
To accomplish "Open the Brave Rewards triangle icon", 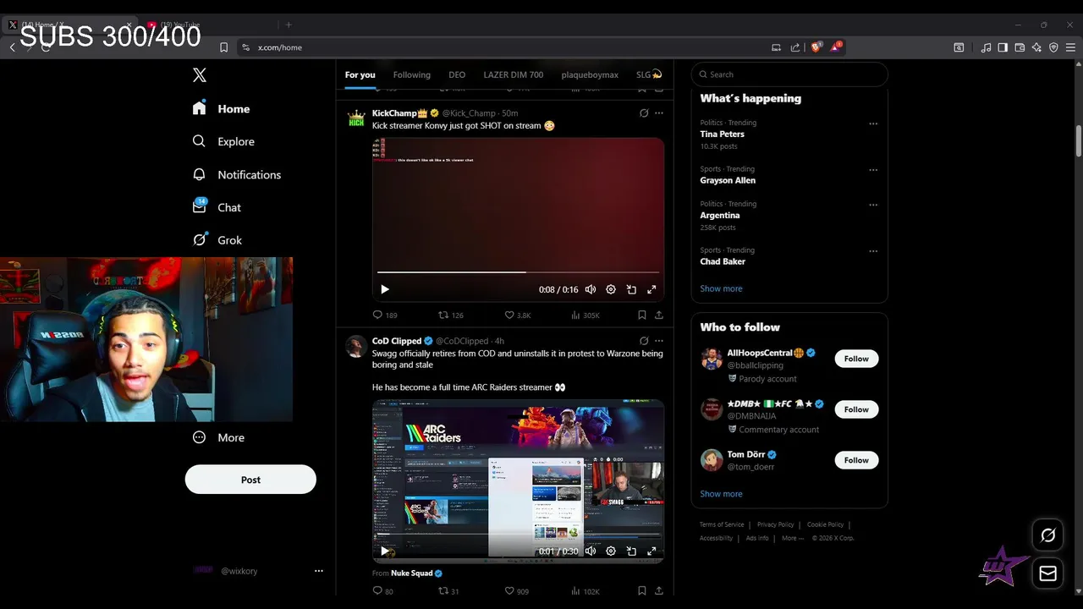I will tap(836, 47).
